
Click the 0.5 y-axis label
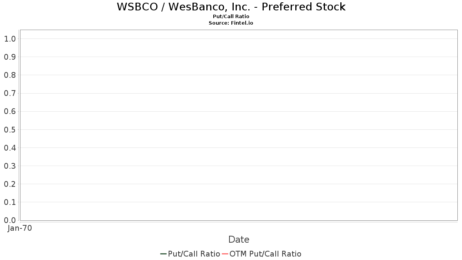point(10,129)
